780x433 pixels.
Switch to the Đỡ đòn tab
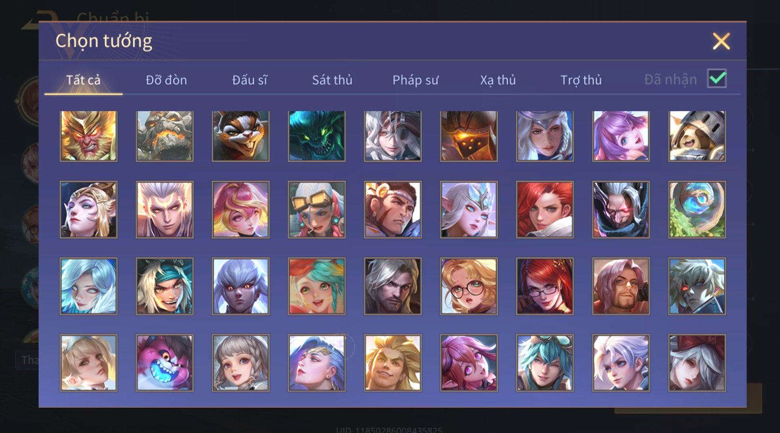tap(166, 80)
